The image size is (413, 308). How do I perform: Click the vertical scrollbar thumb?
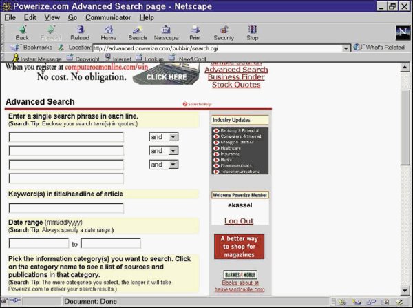405,127
